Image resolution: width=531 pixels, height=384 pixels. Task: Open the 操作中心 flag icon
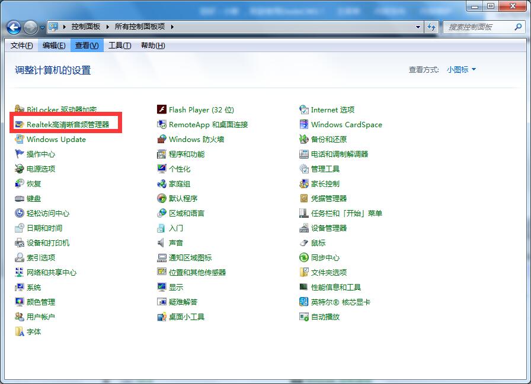(20, 154)
